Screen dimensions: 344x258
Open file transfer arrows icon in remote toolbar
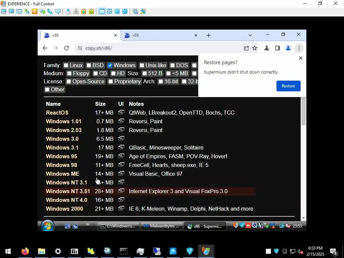tap(27, 11)
